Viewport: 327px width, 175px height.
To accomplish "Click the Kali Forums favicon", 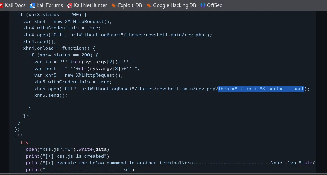I will [x=32, y=5].
